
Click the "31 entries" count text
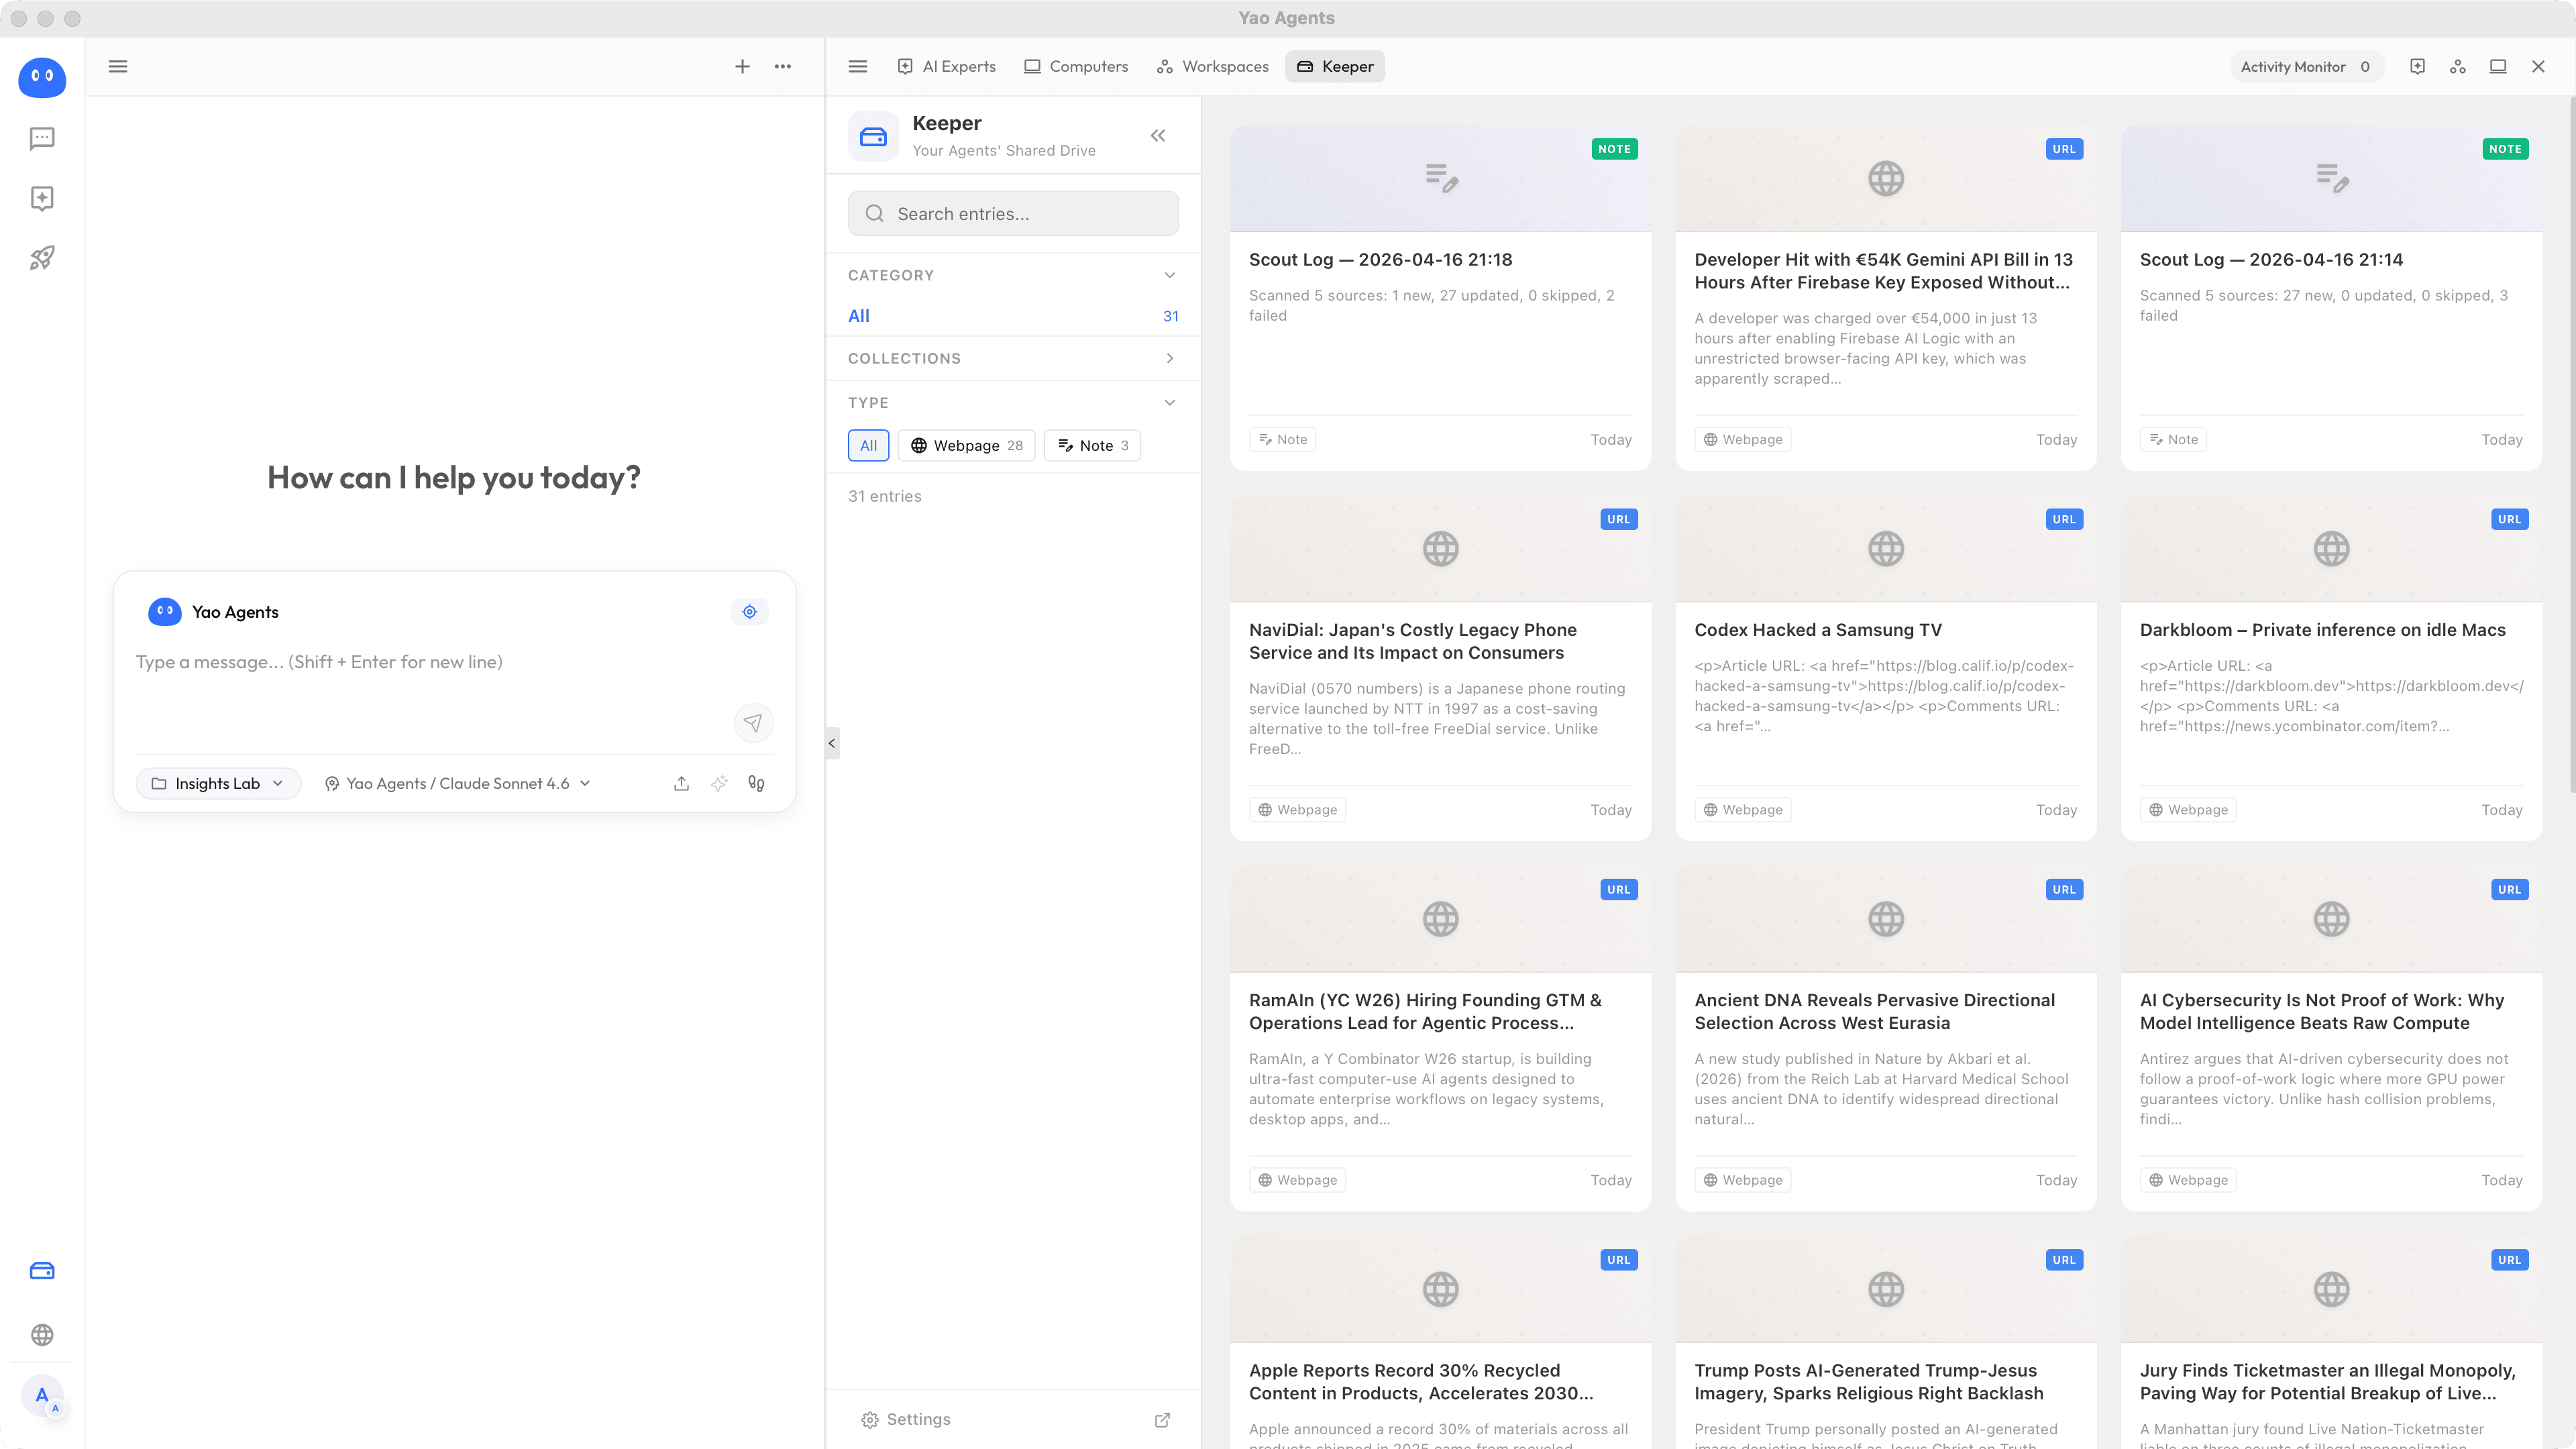pyautogui.click(x=885, y=497)
